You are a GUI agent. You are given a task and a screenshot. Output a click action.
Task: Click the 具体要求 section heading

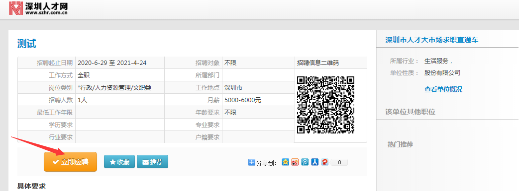coord(31,186)
